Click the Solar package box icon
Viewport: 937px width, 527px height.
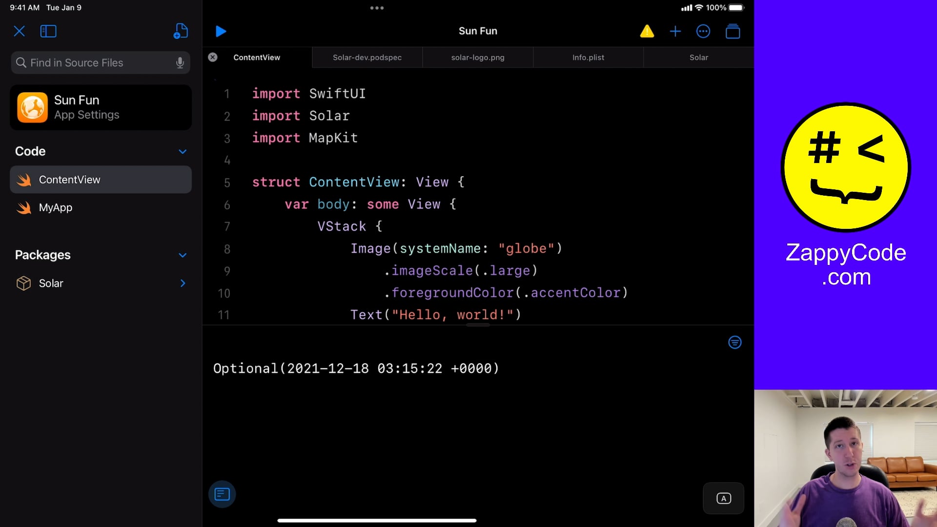pyautogui.click(x=23, y=283)
